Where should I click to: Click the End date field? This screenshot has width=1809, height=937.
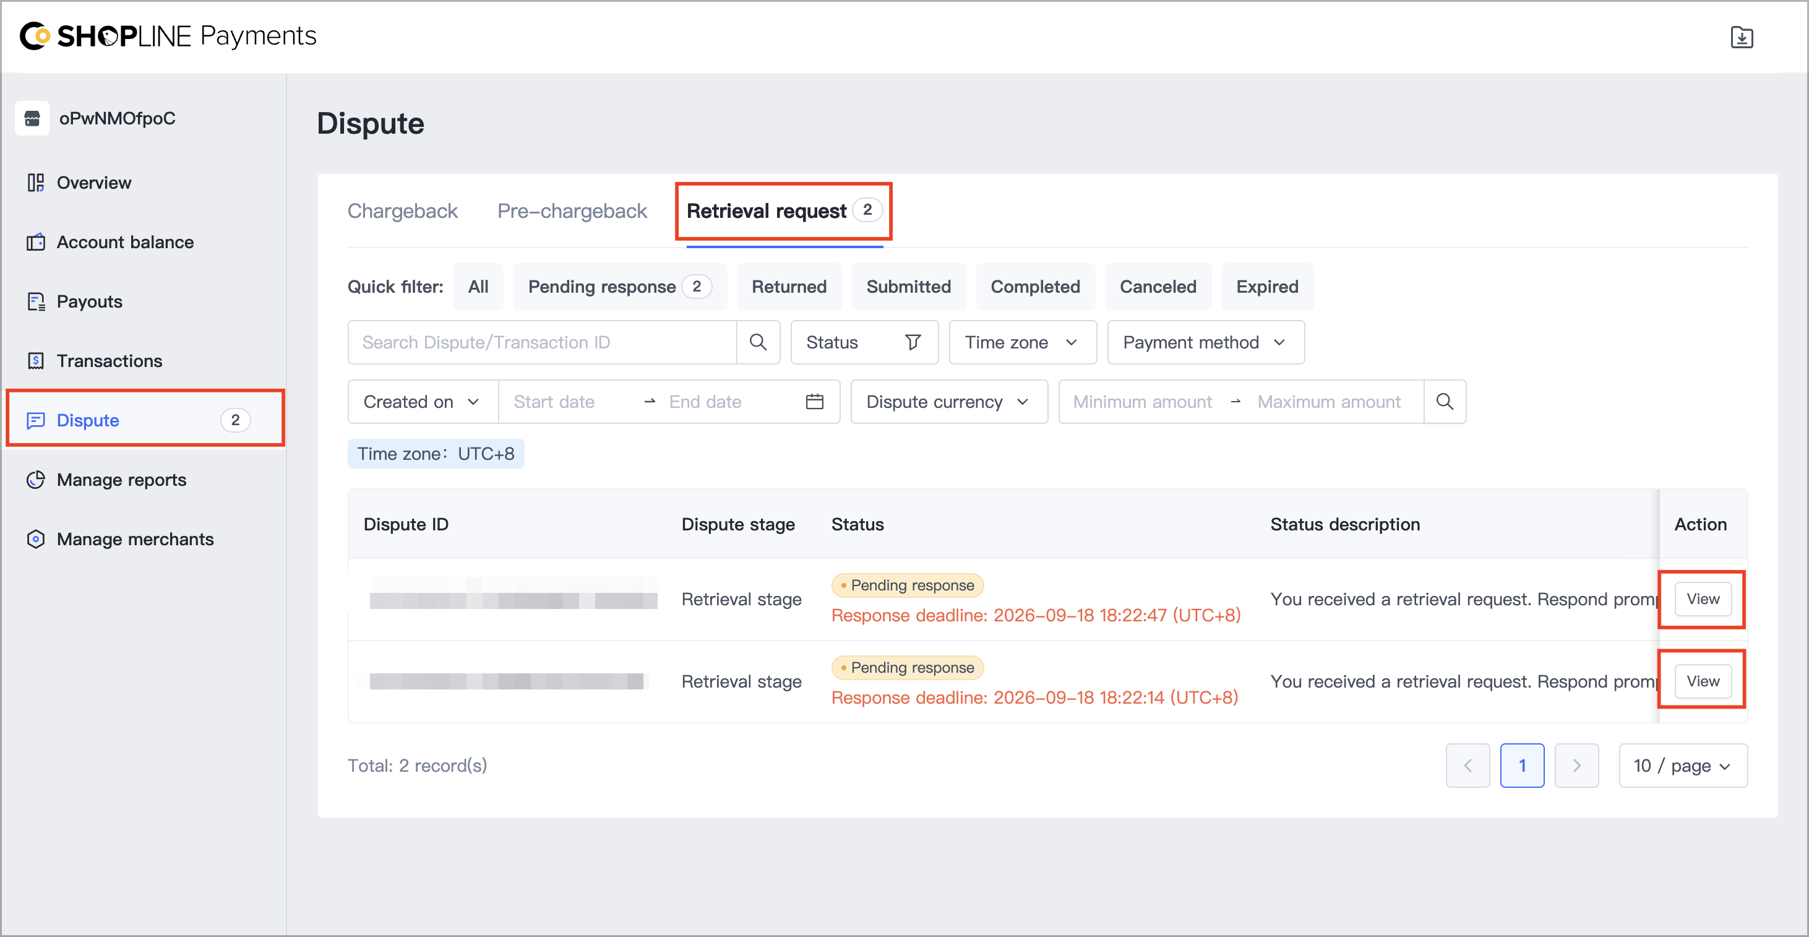tap(727, 402)
